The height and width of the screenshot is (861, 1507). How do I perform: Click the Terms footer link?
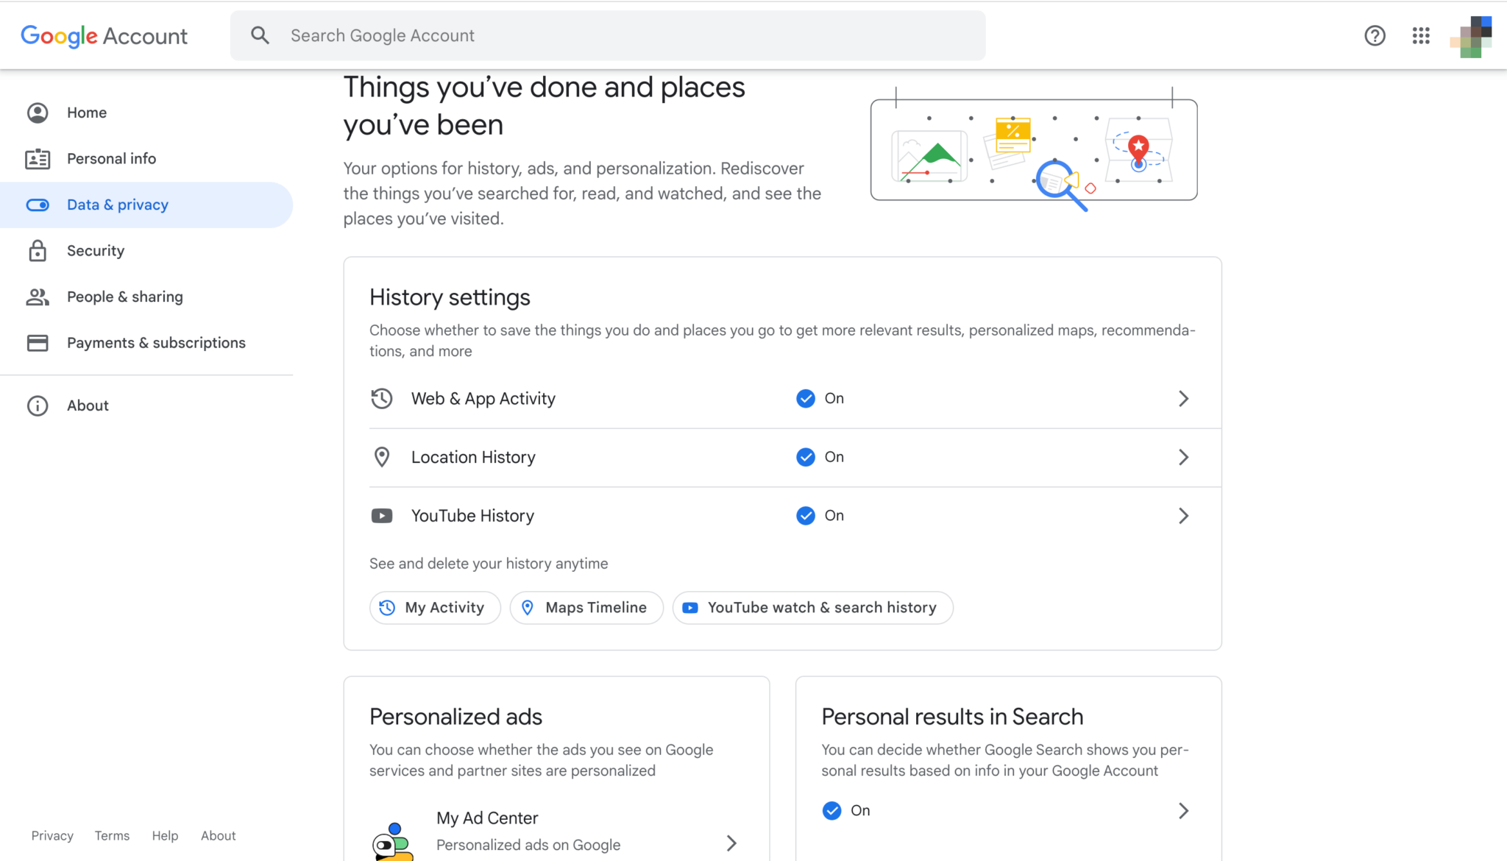tap(112, 835)
